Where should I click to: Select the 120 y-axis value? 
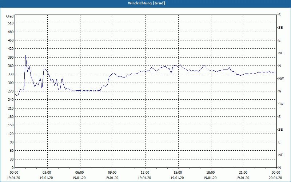[11, 134]
